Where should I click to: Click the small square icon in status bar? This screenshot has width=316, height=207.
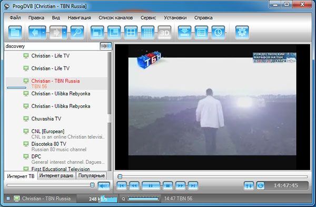[x=8, y=199]
